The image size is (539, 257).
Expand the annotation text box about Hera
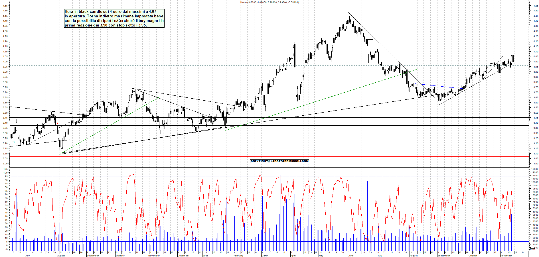click(114, 19)
